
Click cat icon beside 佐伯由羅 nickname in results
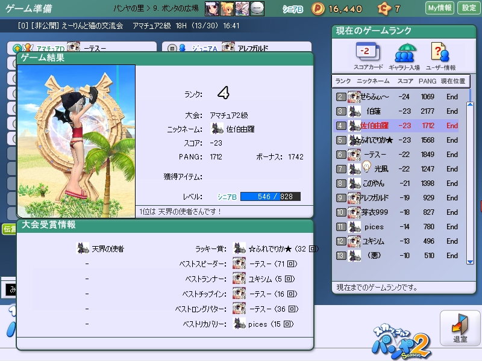[217, 129]
